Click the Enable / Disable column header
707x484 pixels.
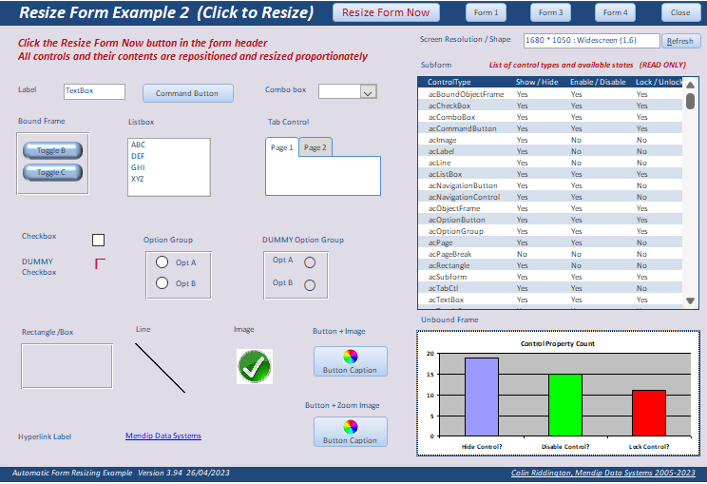[x=598, y=82]
